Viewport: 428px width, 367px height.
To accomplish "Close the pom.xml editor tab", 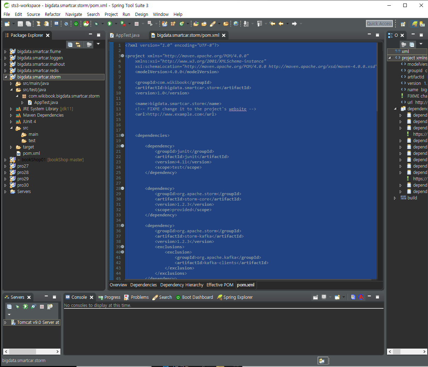I will point(224,35).
